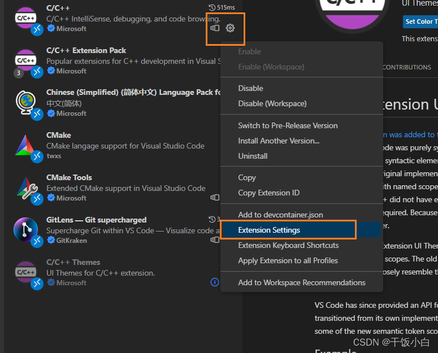Select the Chinese (Simplified) Language Pack title
The height and width of the screenshot is (353, 438).
[x=133, y=93]
